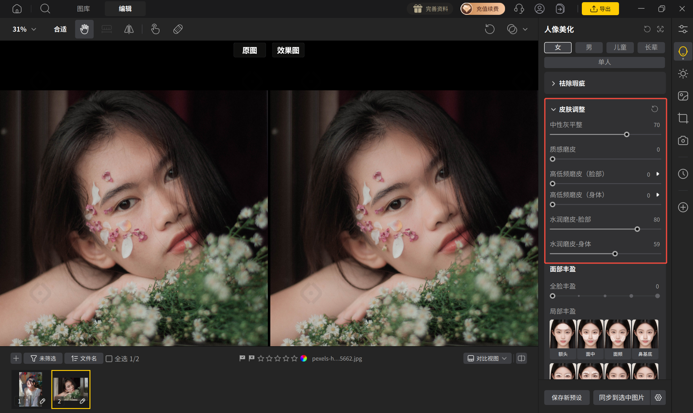Open the camera sidebar icon
Viewport: 693px width, 413px height.
[683, 140]
